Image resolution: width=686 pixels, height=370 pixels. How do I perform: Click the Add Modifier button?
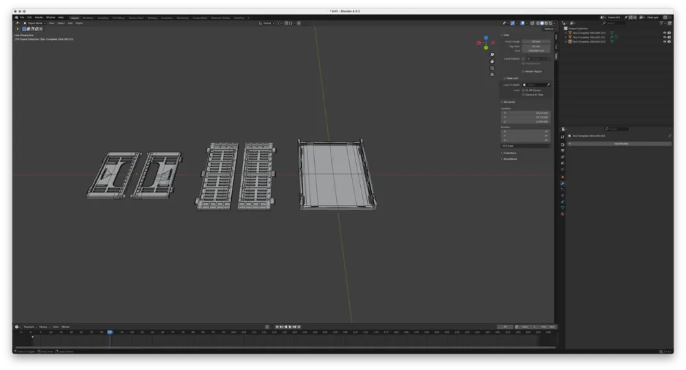(x=622, y=144)
